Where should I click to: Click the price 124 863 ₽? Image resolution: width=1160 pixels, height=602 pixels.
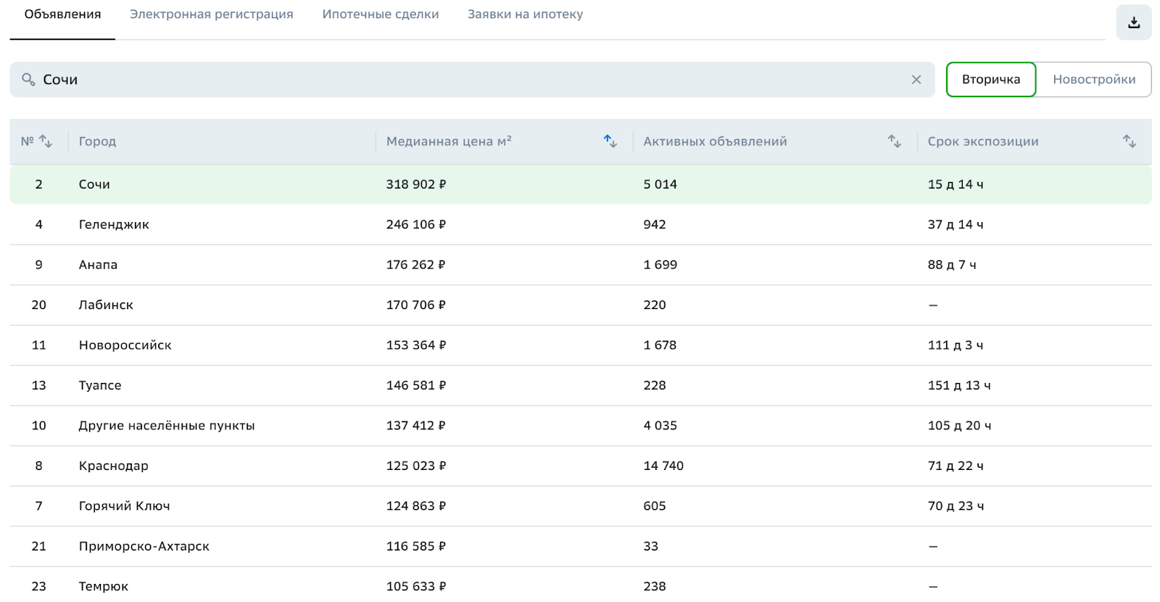[416, 506]
